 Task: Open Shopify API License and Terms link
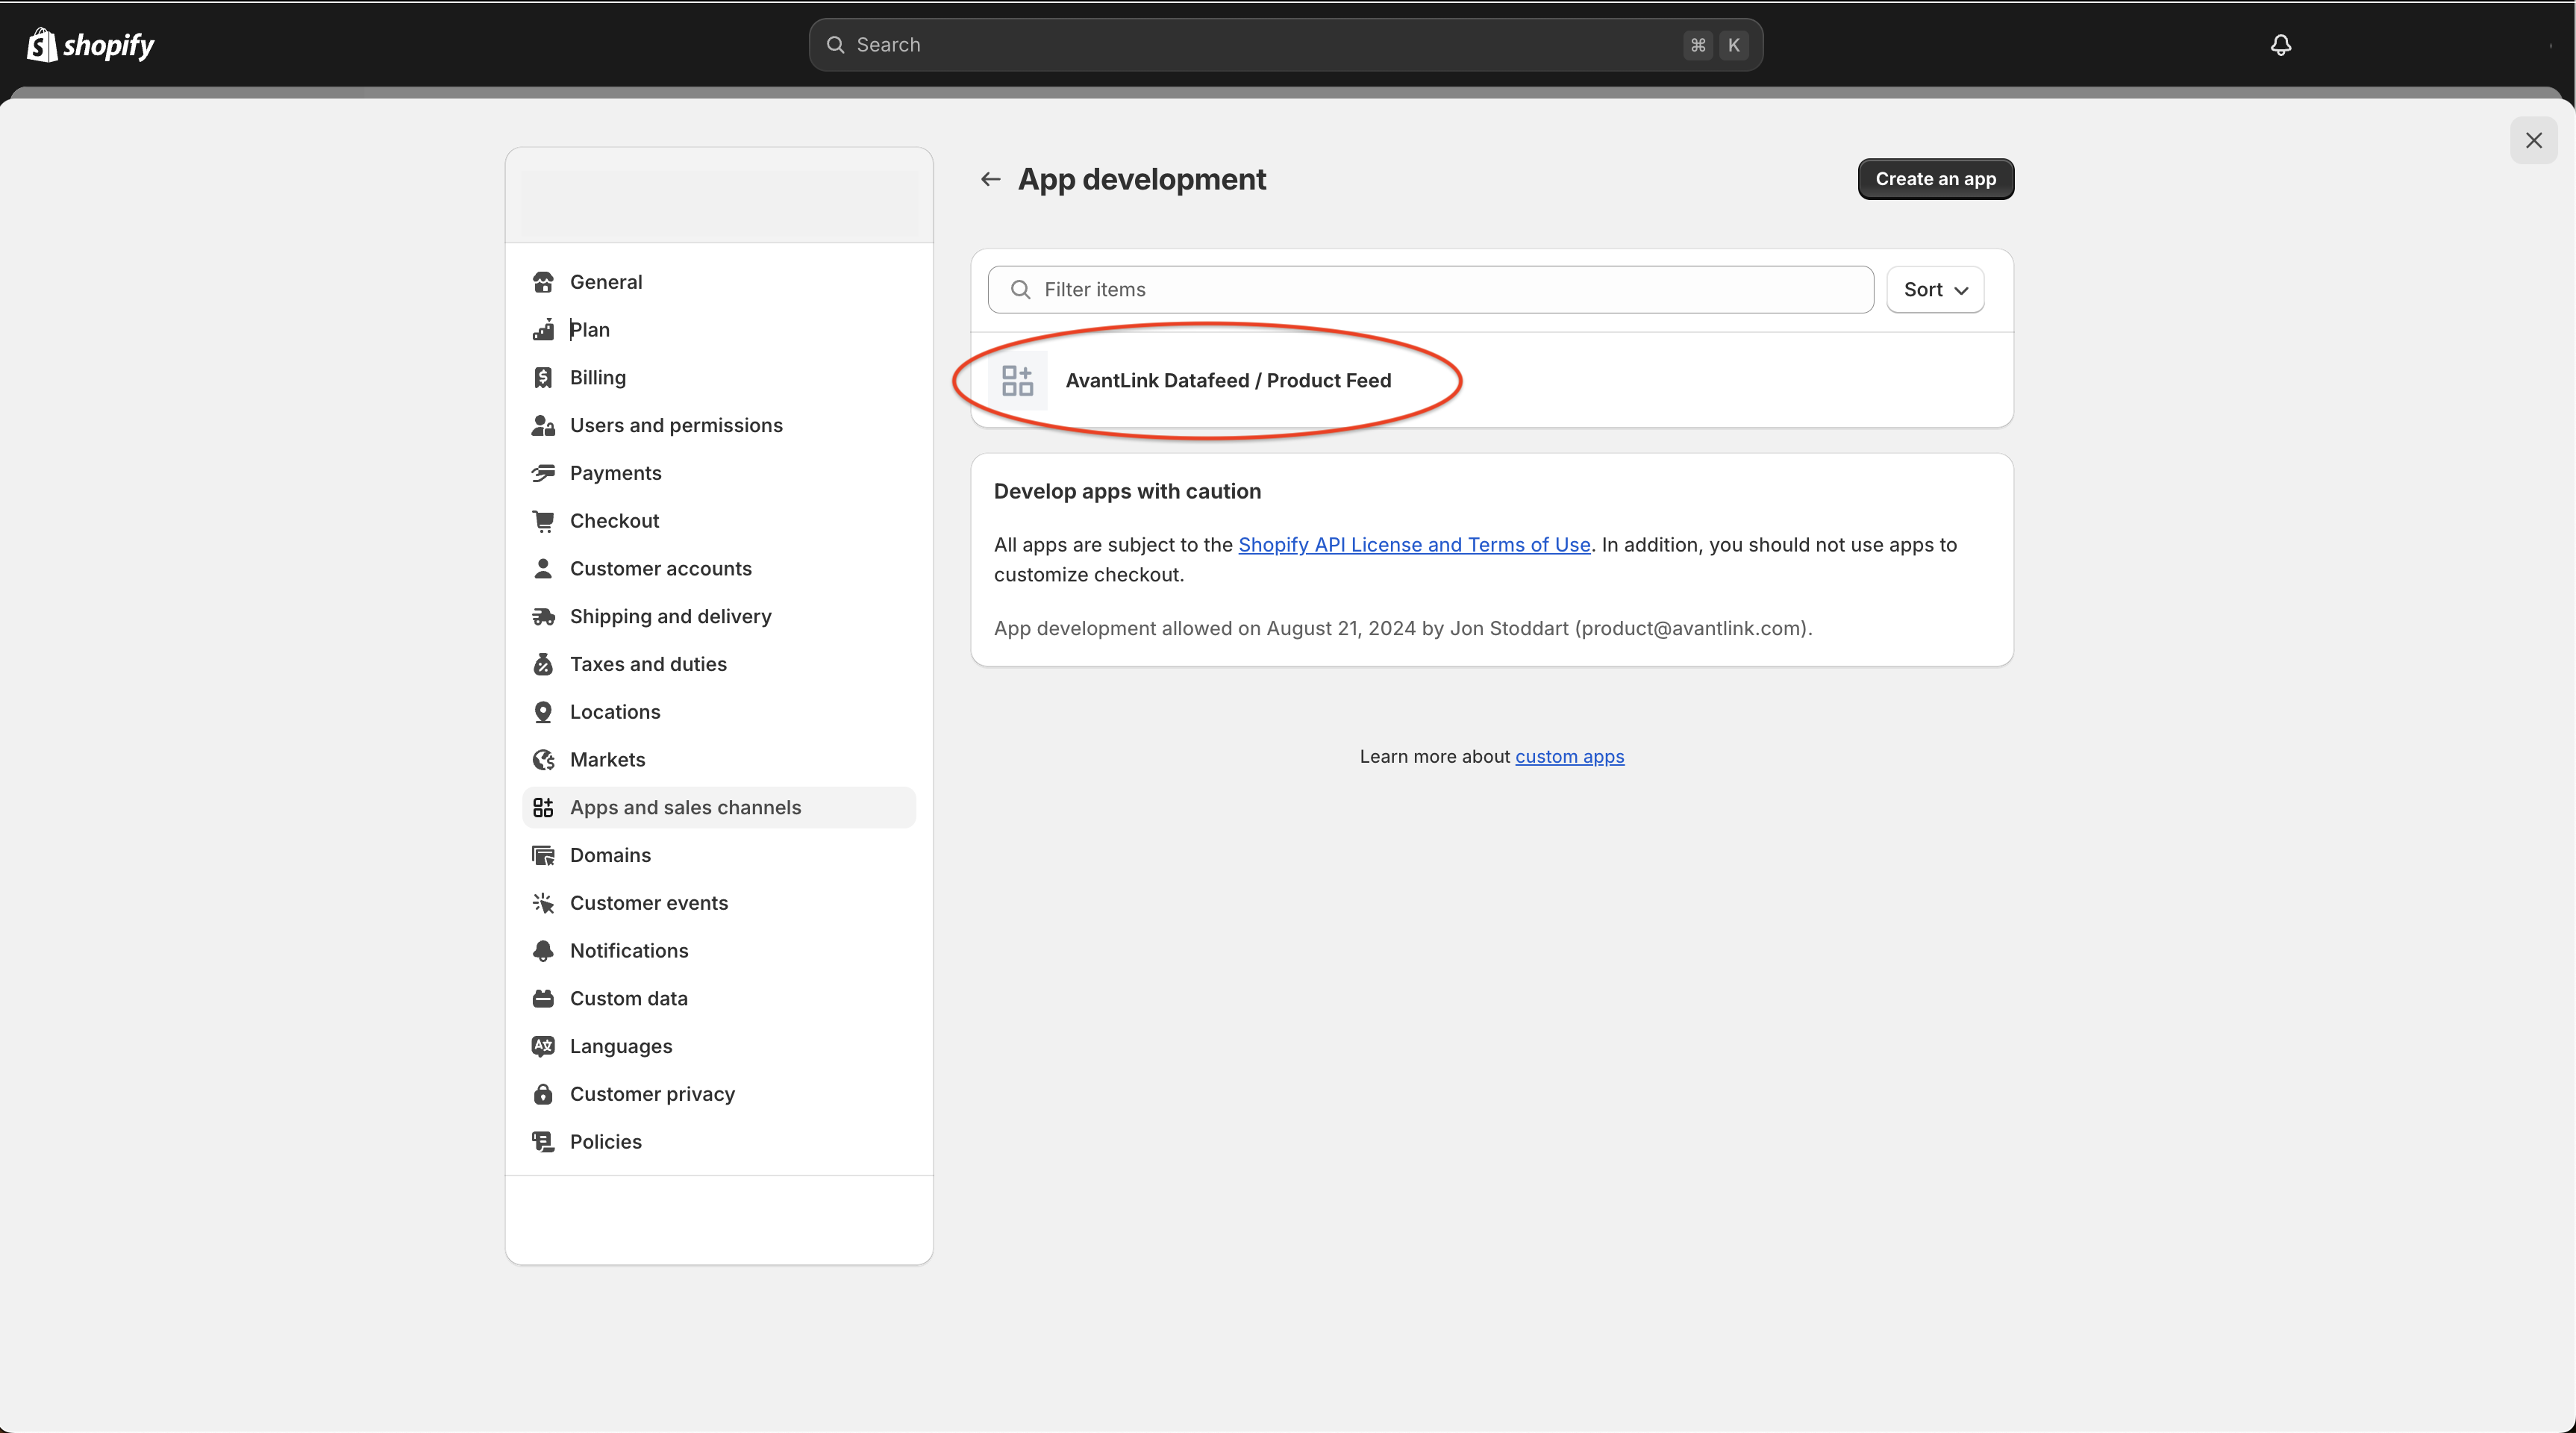point(1414,545)
